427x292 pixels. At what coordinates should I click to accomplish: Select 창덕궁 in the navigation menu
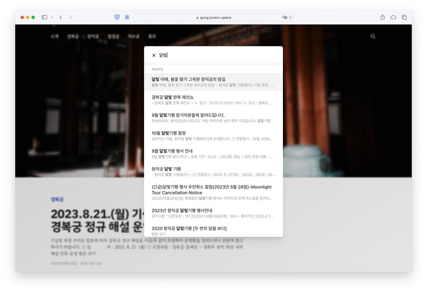click(93, 36)
